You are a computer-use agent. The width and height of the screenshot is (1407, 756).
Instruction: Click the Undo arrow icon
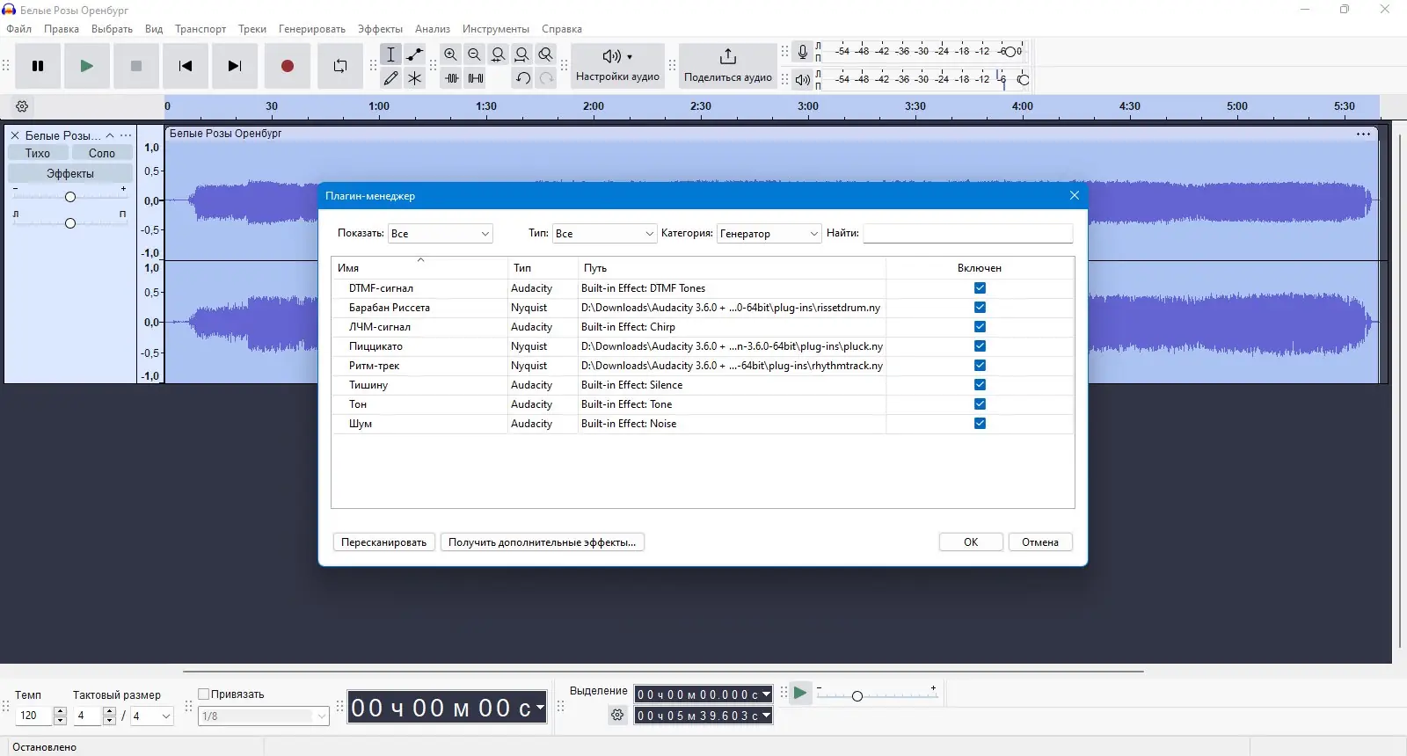[x=522, y=78]
